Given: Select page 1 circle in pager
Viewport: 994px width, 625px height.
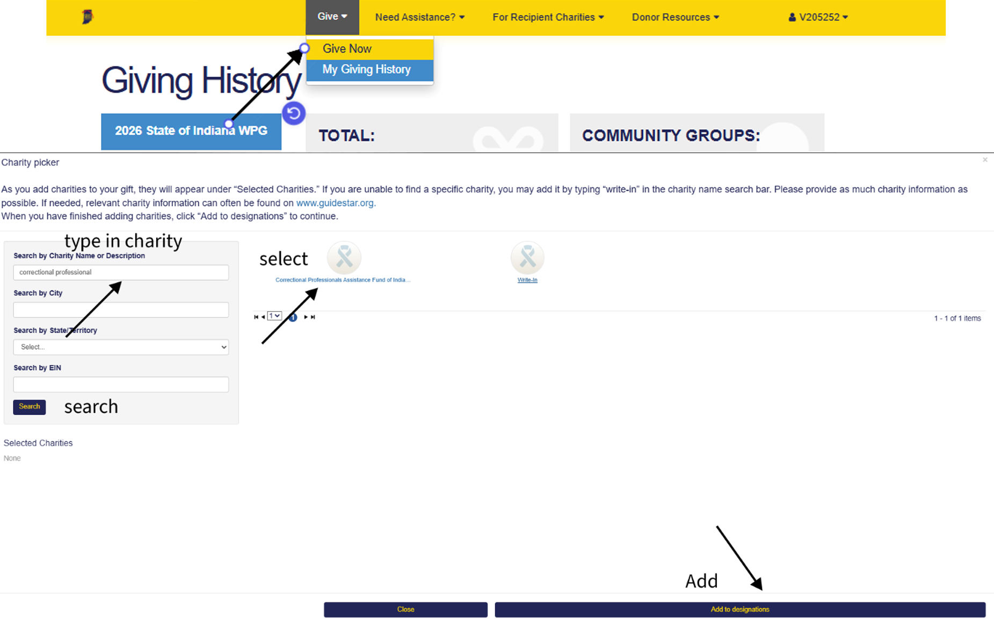Looking at the screenshot, I should 293,317.
